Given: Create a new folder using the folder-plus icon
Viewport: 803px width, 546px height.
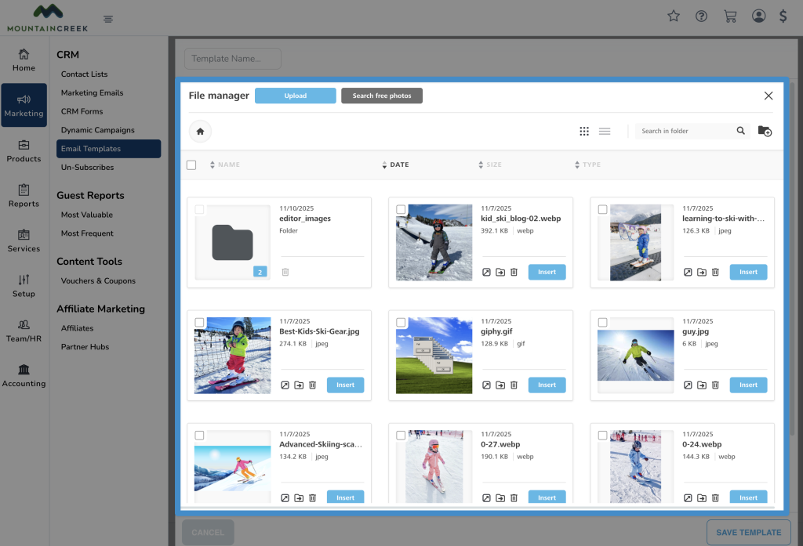Looking at the screenshot, I should pos(765,132).
